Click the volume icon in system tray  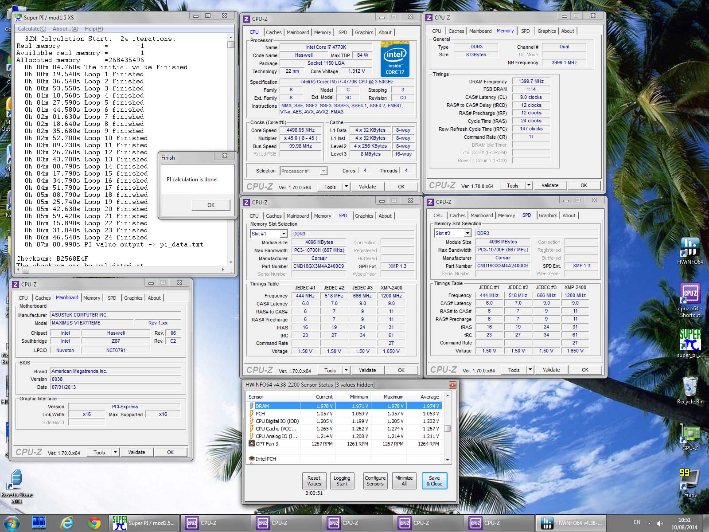click(660, 524)
